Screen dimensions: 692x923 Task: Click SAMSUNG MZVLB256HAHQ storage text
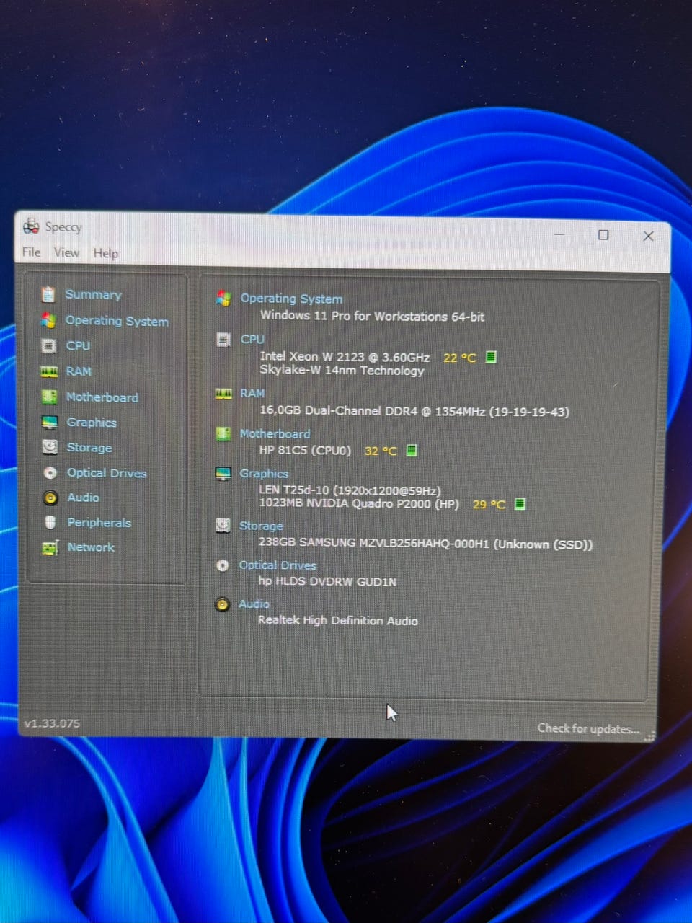click(425, 544)
